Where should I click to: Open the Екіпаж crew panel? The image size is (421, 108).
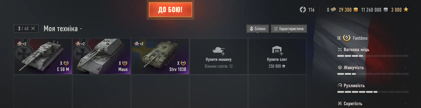(257, 29)
